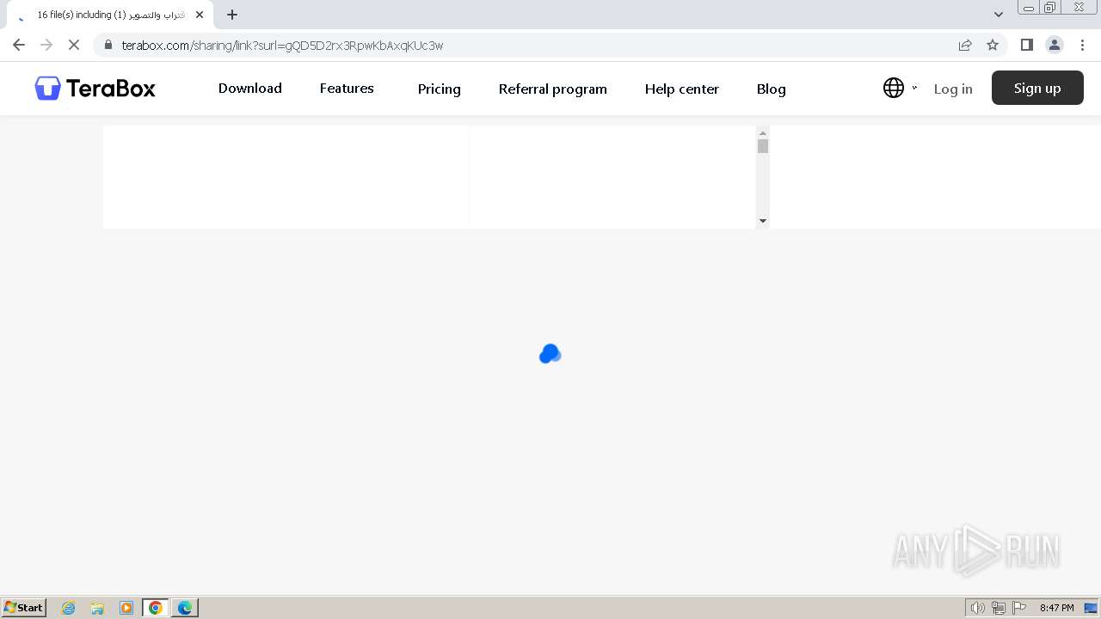
Task: Select the 16 file(s) including tab
Action: (x=111, y=15)
